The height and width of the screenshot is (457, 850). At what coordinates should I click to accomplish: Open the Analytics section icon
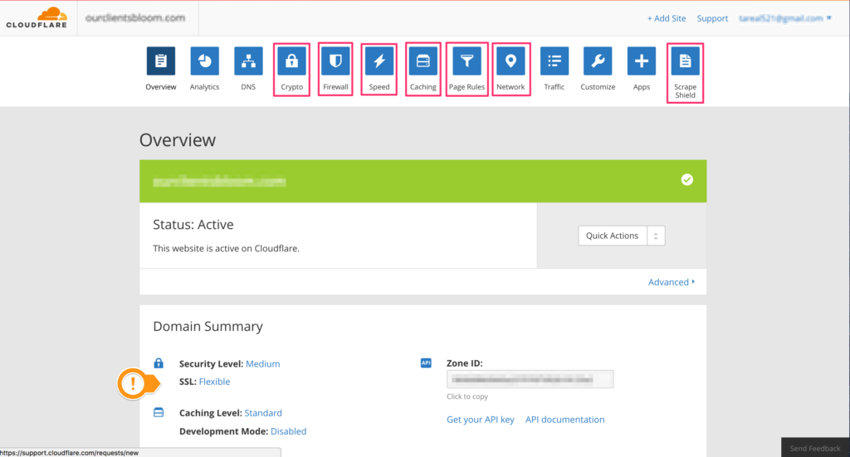204,61
